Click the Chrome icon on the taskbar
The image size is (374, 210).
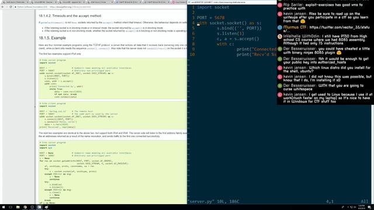point(25,207)
